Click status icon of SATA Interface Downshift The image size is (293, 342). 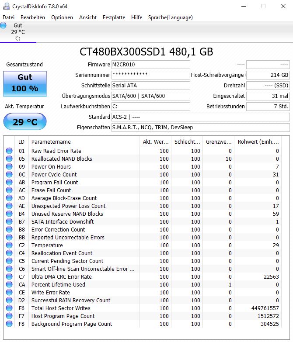[9, 221]
